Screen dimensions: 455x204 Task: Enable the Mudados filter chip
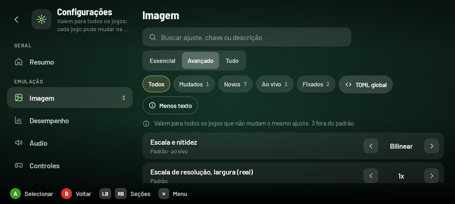click(x=194, y=84)
